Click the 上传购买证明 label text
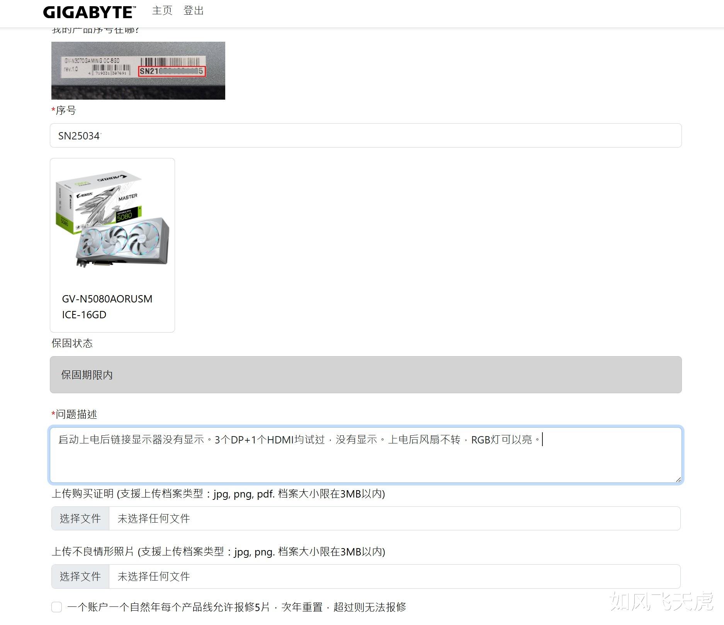Image resolution: width=724 pixels, height=625 pixels. point(218,494)
